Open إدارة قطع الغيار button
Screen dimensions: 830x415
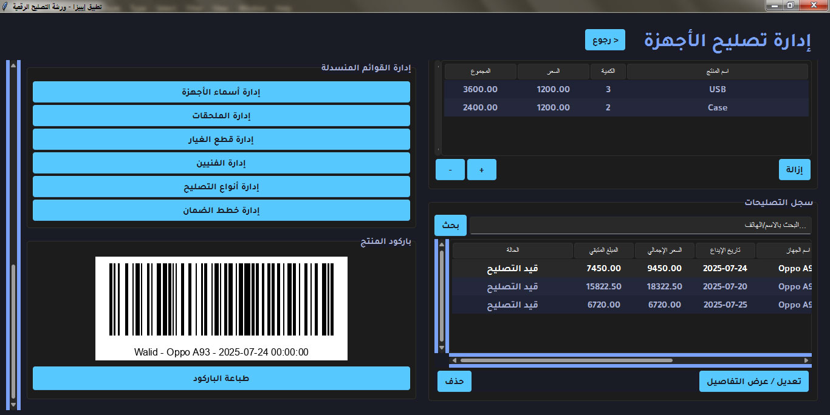(x=221, y=140)
